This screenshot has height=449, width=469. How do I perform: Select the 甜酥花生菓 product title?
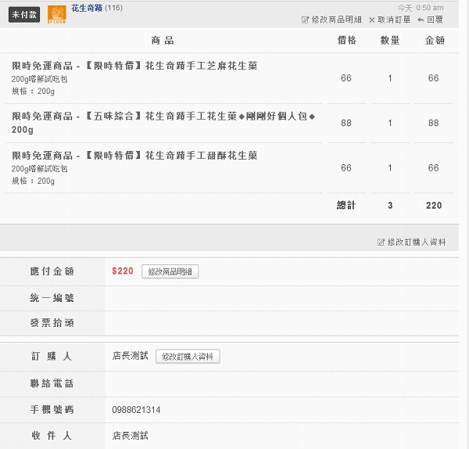(x=134, y=156)
